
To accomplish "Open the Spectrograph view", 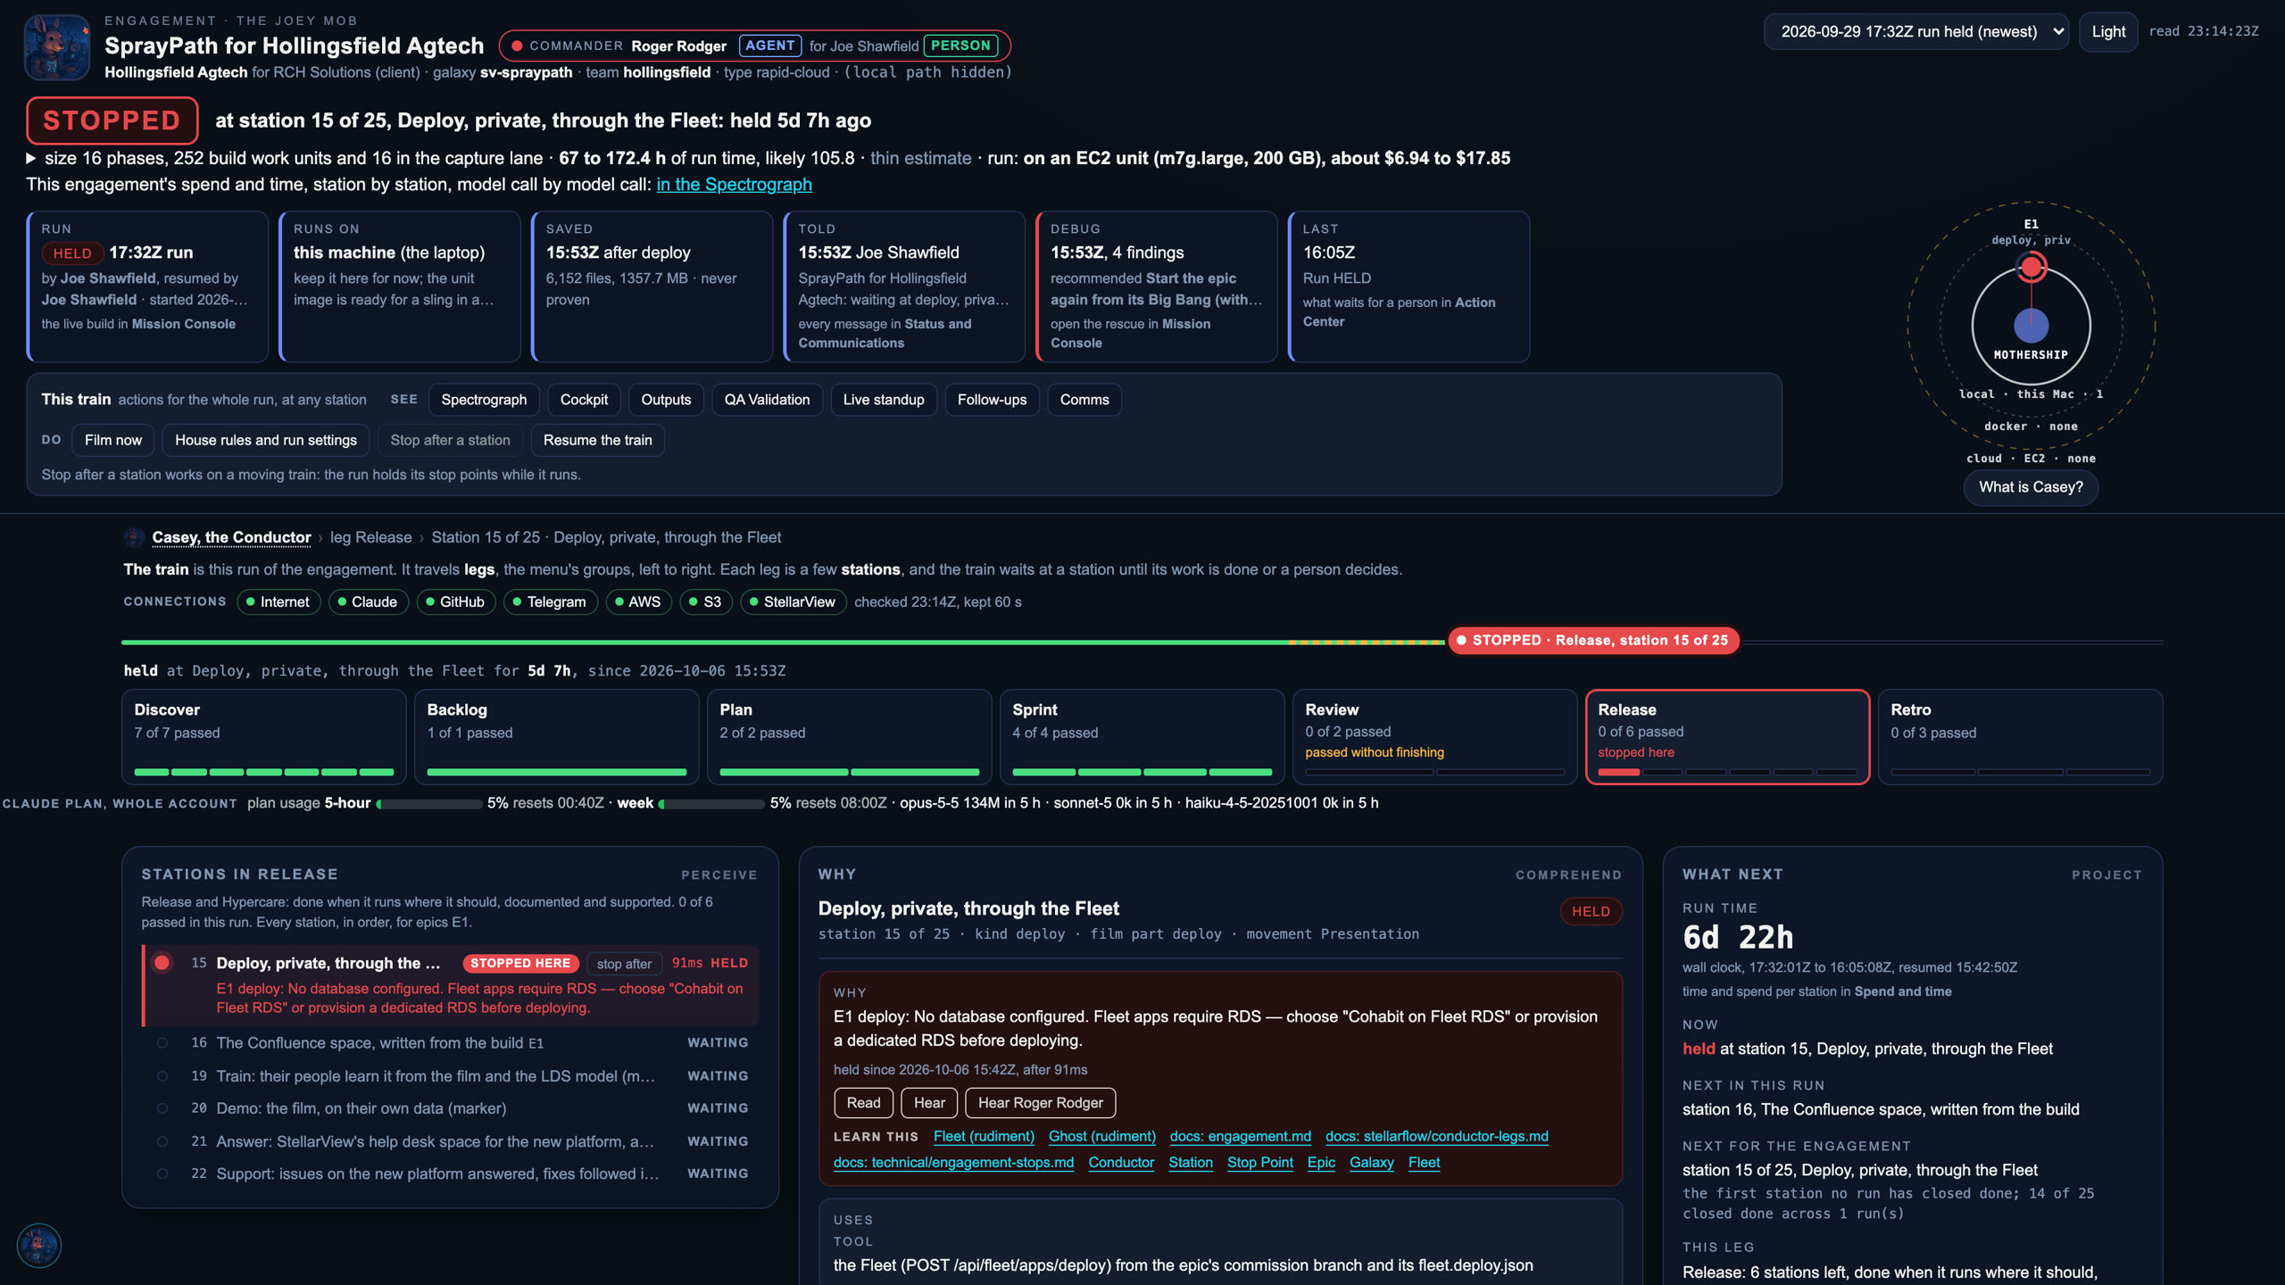I will point(484,400).
